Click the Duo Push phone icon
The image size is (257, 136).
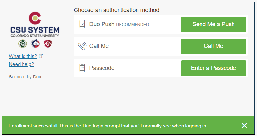point(82,24)
